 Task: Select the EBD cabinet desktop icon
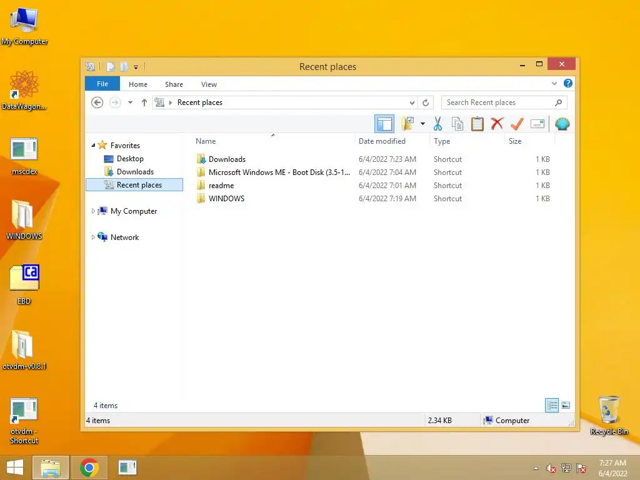coord(24,284)
